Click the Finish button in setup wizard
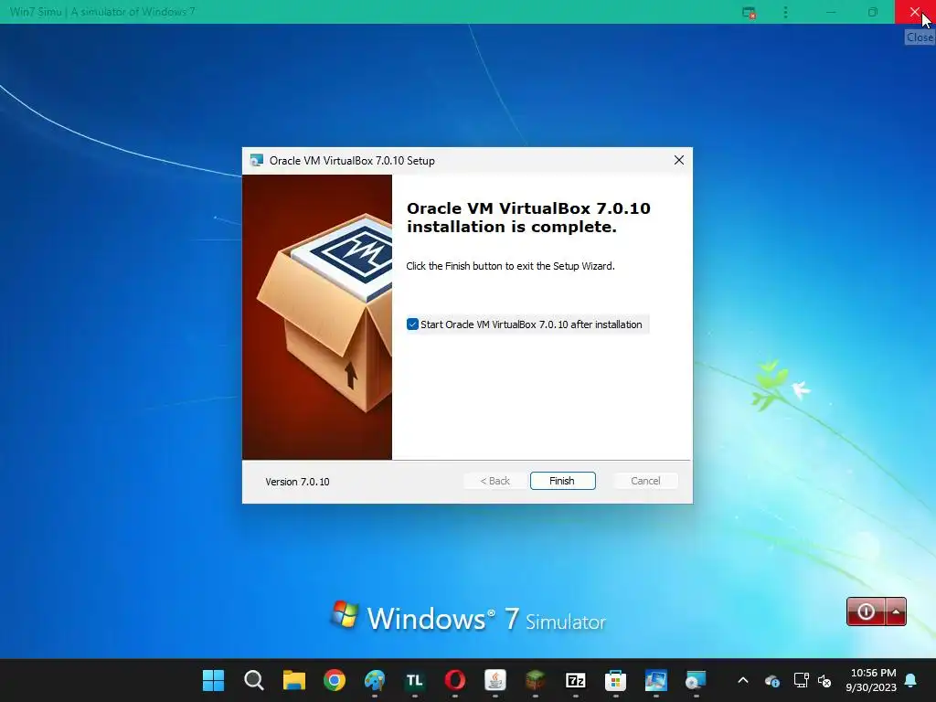 click(562, 481)
